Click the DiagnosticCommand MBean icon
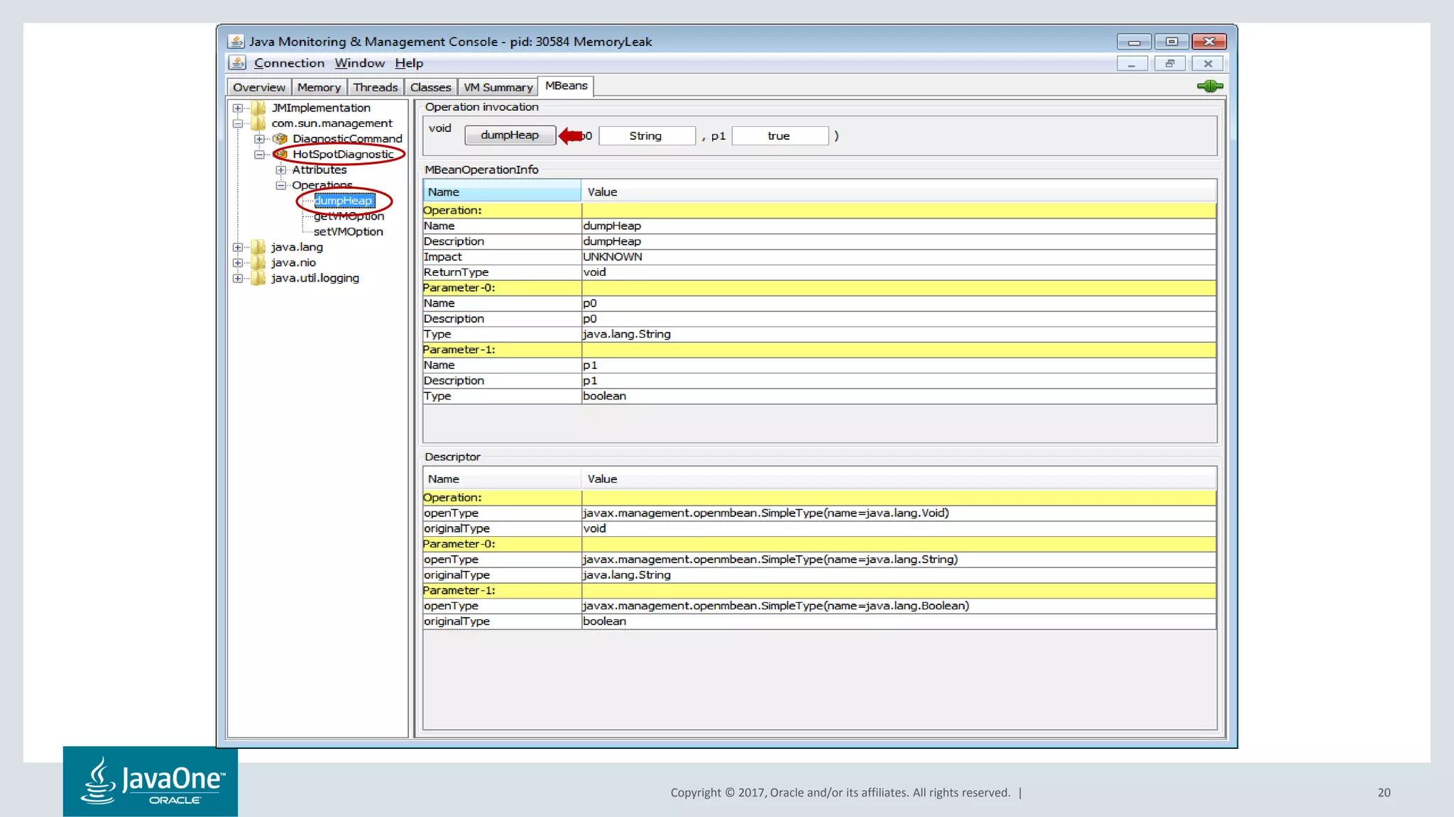Viewport: 1454px width, 817px height. point(280,139)
